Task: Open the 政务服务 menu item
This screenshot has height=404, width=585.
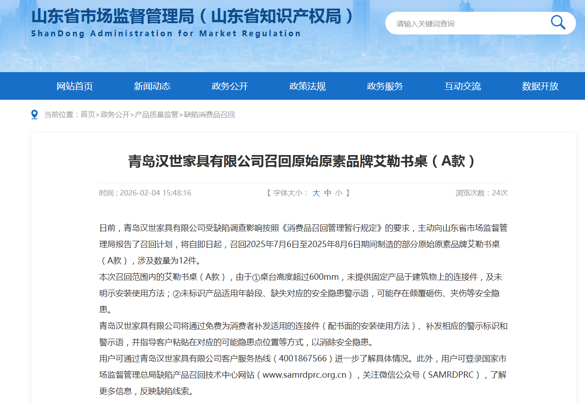Action: coord(385,86)
